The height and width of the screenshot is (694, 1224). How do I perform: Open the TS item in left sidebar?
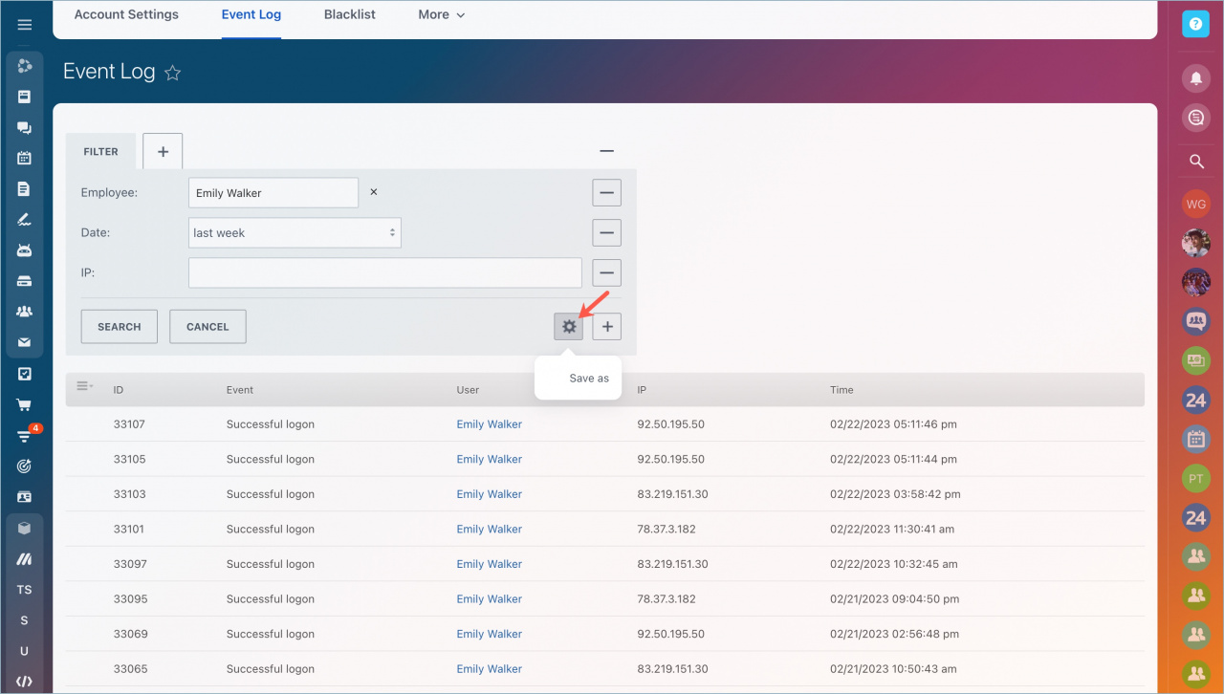[25, 590]
